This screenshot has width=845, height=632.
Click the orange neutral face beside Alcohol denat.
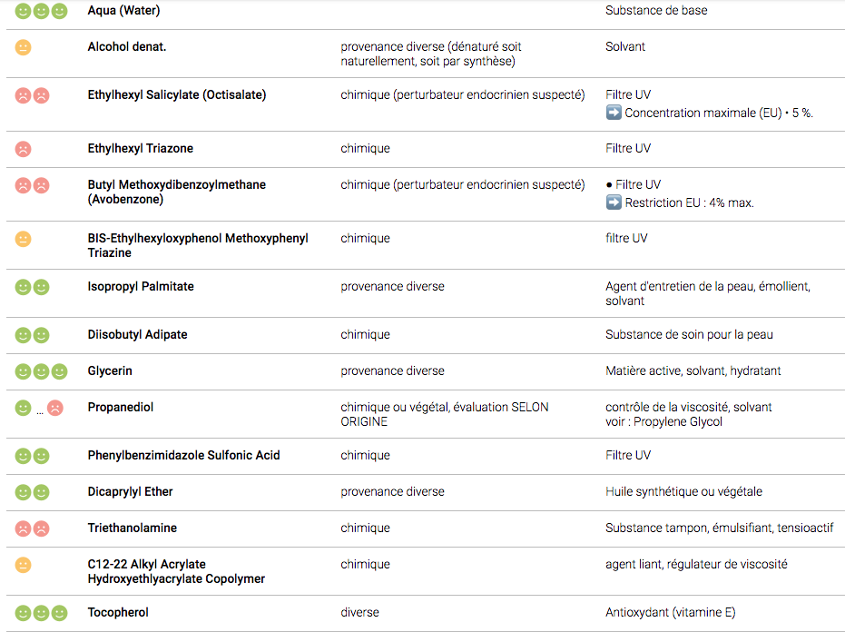24,47
